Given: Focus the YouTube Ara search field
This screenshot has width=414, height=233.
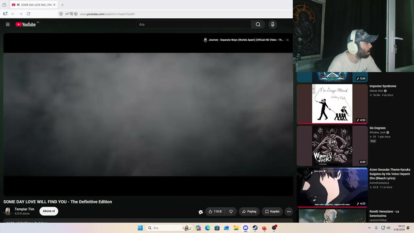Looking at the screenshot, I should click(x=193, y=24).
